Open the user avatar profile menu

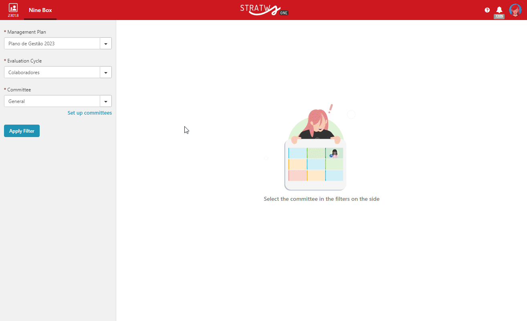pos(515,10)
